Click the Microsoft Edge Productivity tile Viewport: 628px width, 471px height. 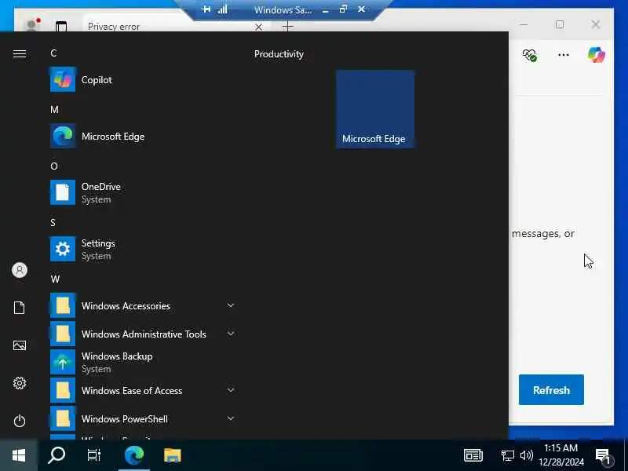pyautogui.click(x=375, y=109)
